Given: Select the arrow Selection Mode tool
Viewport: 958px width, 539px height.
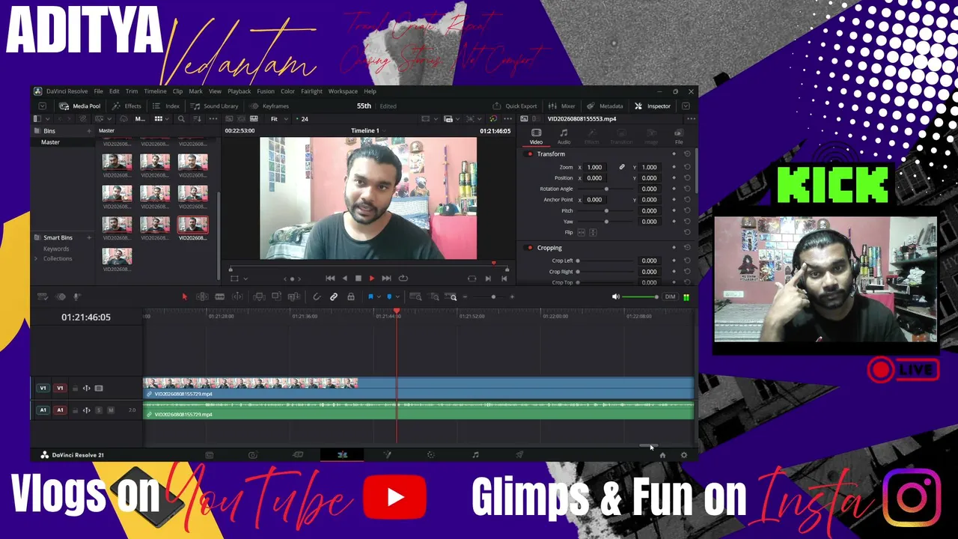Looking at the screenshot, I should [184, 297].
